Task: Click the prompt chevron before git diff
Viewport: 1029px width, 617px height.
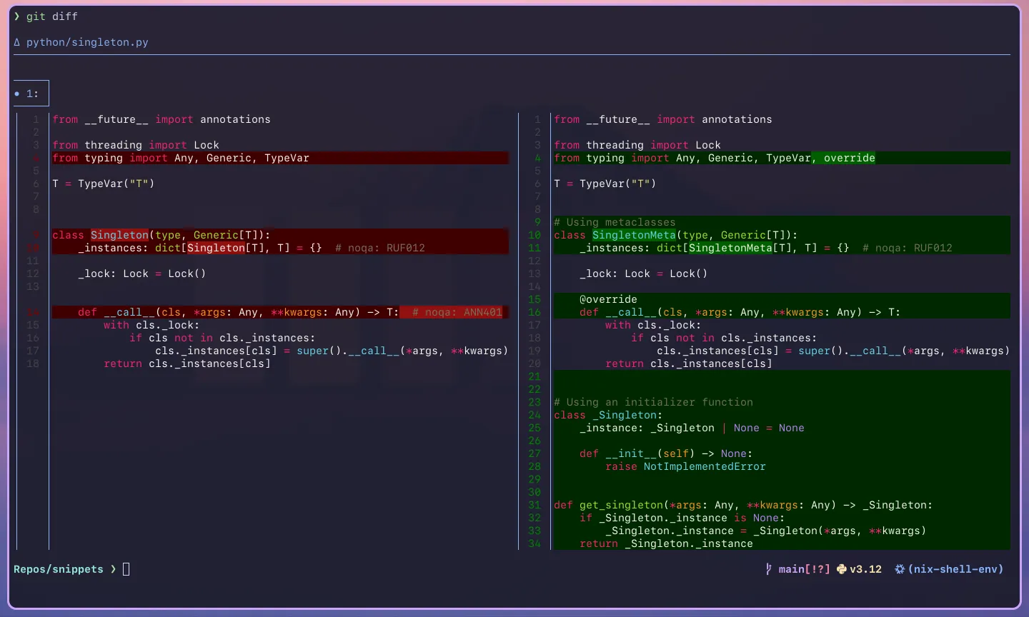Action: pos(16,16)
